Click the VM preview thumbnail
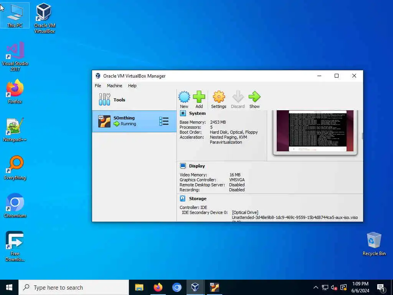Screen dimensions: 393x295 click(x=315, y=131)
